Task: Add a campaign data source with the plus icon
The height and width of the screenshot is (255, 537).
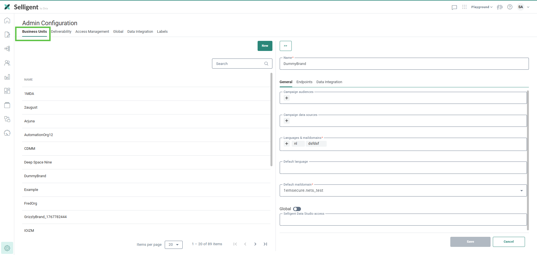Action: click(x=286, y=121)
